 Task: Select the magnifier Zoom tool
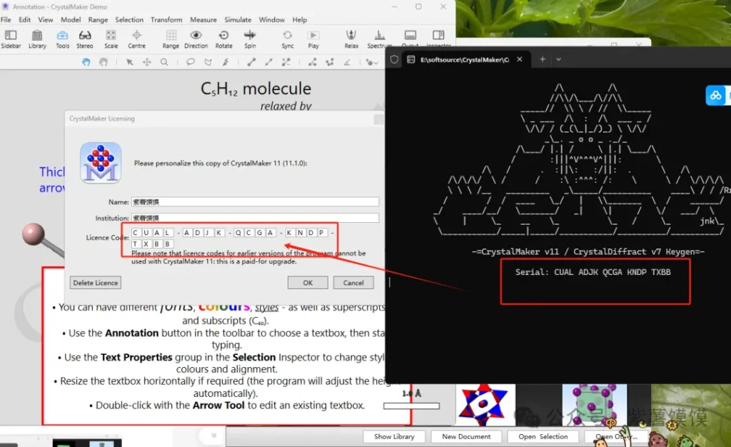coord(164,62)
